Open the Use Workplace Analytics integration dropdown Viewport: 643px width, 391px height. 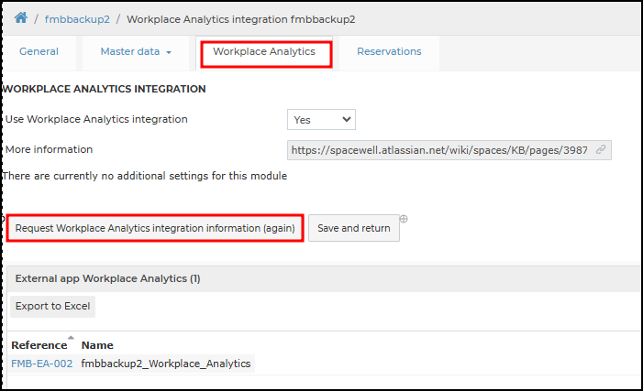[x=321, y=120]
